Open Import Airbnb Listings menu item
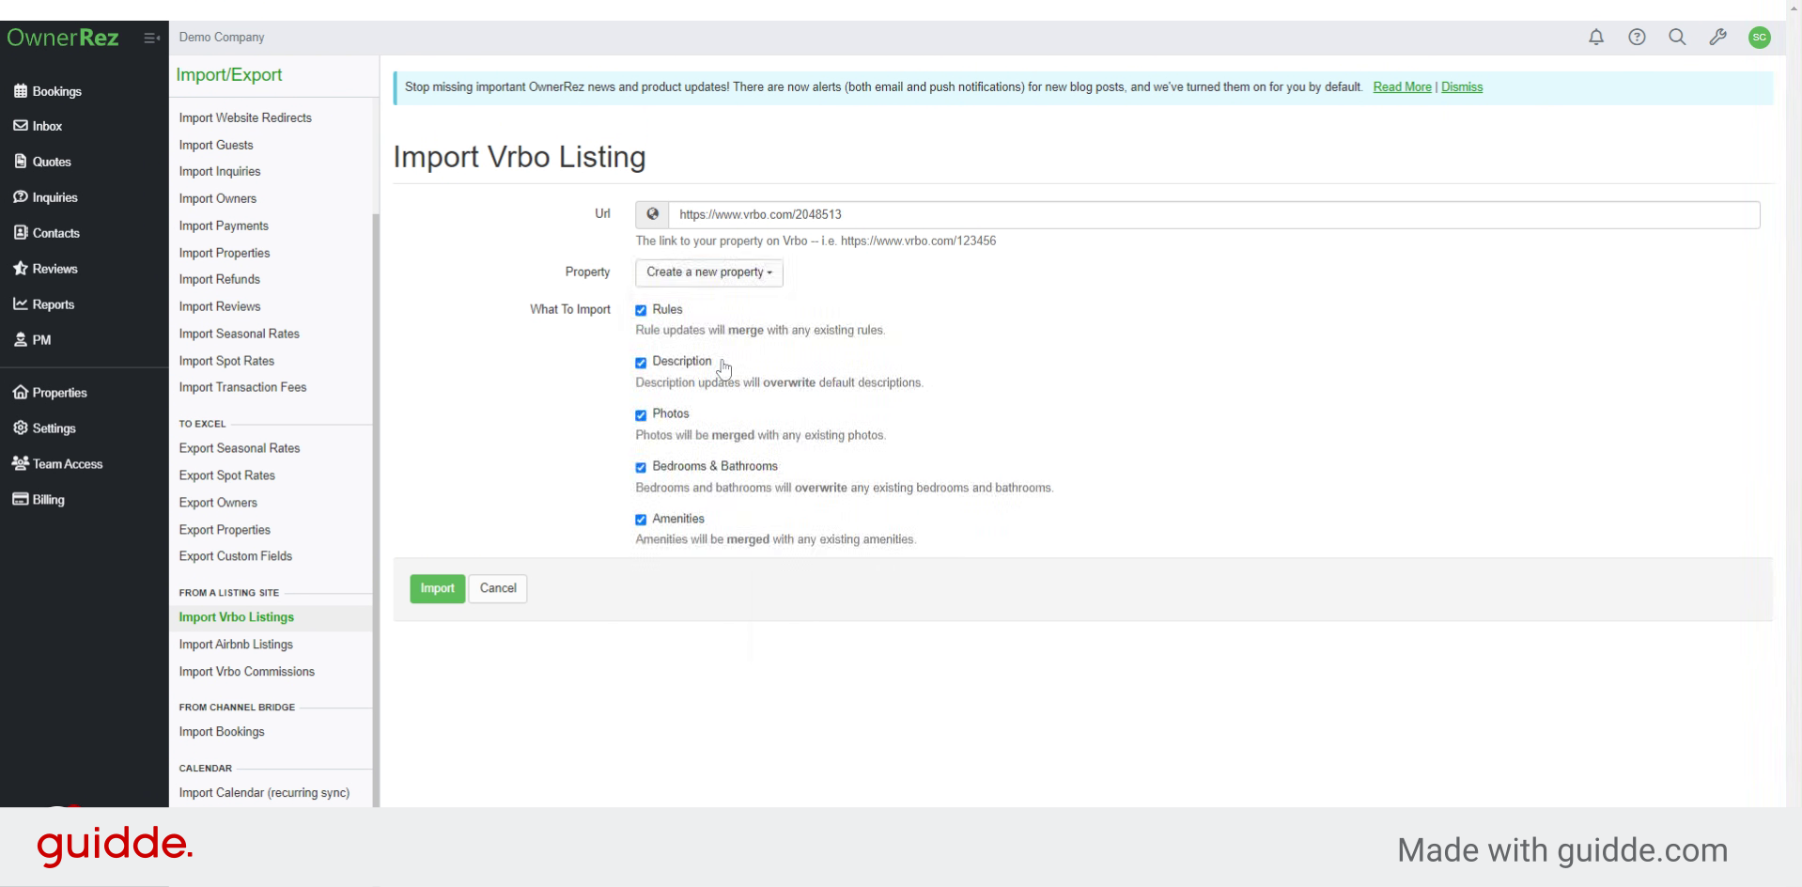 [236, 645]
